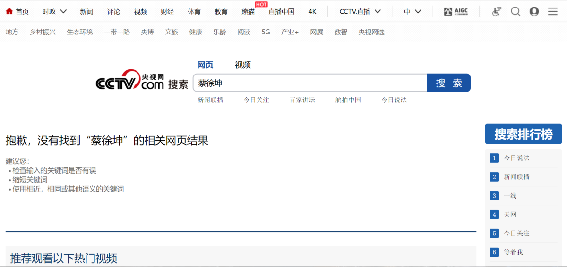The image size is (567, 267).
Task: Click 今日说法 suggestion under search box
Action: point(394,100)
